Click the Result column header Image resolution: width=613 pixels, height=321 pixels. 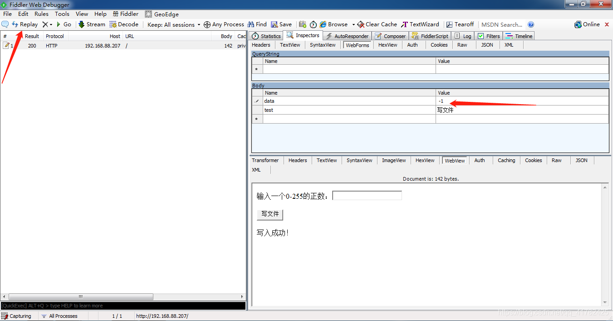(32, 36)
